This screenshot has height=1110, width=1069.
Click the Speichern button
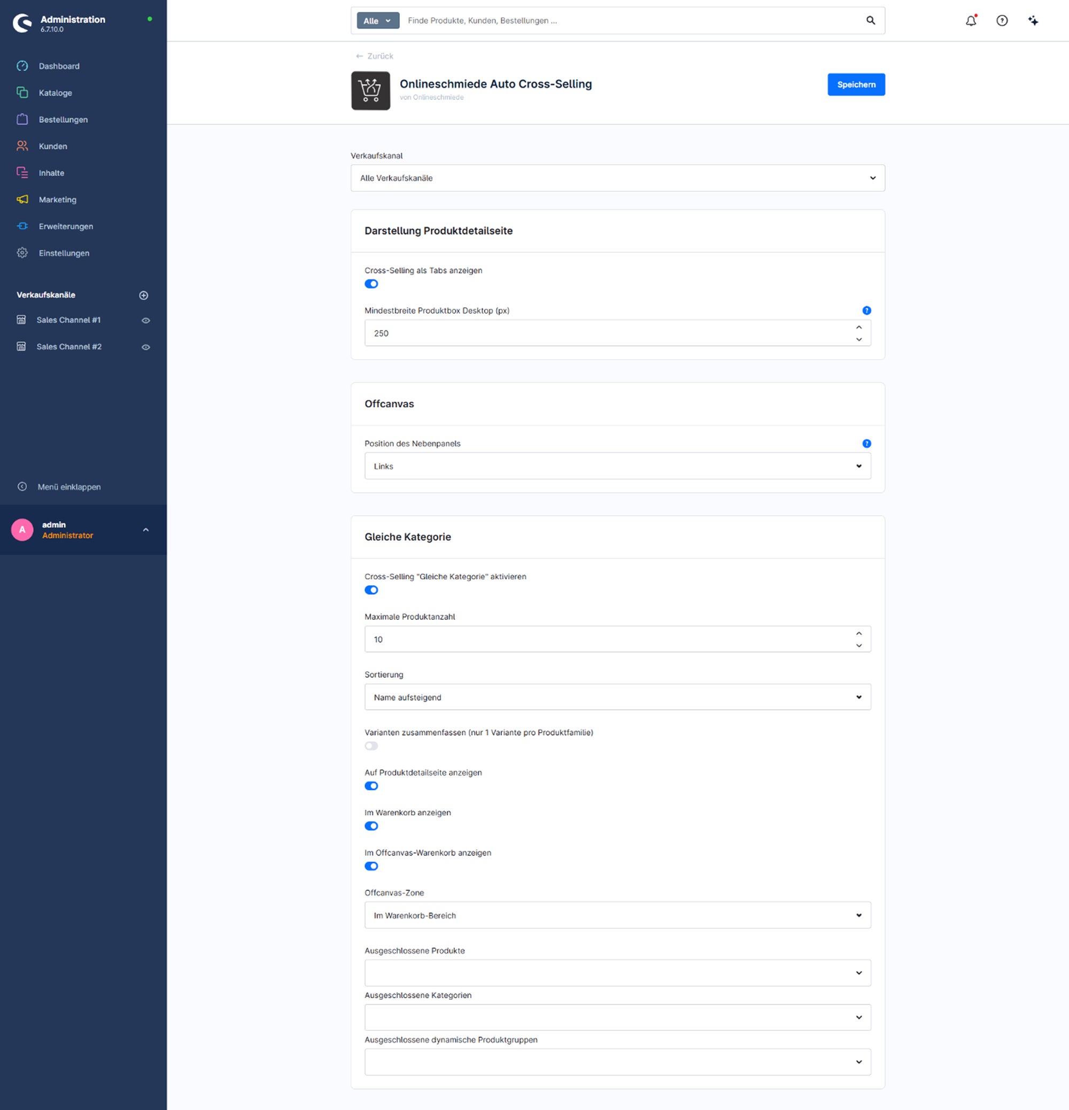click(856, 84)
